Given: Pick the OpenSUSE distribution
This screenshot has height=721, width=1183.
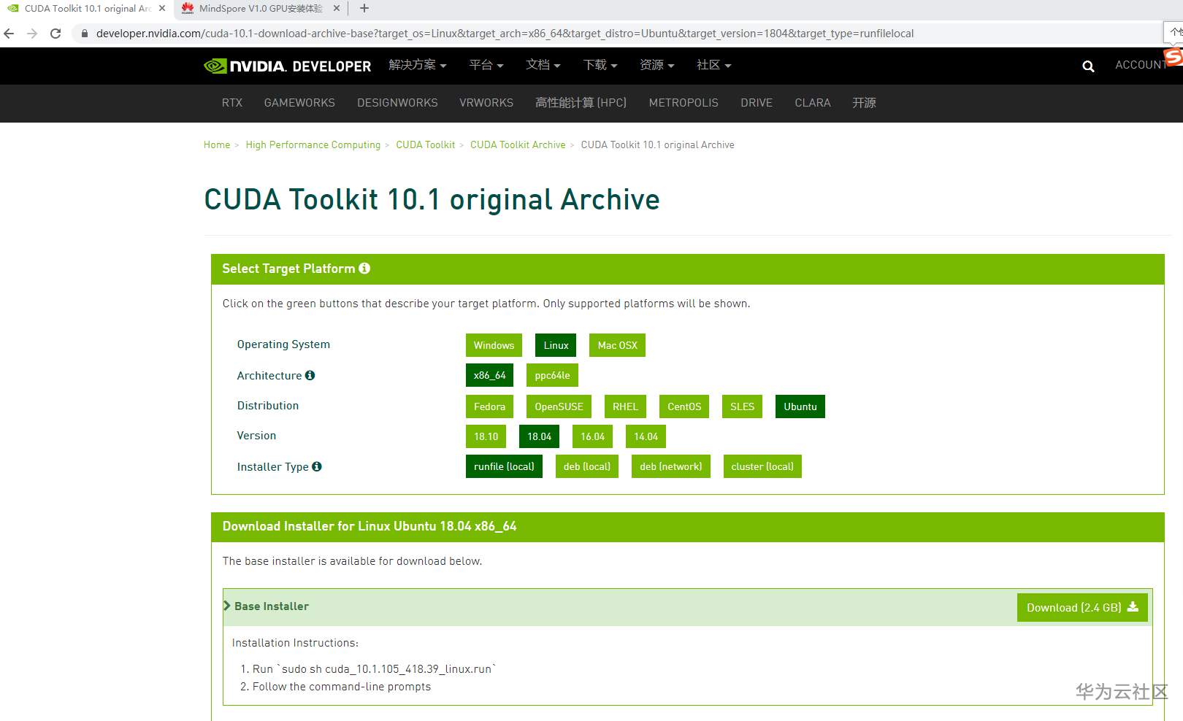Looking at the screenshot, I should coord(559,406).
